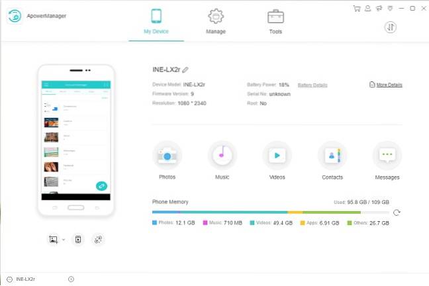Open the Videos category

pos(277,156)
